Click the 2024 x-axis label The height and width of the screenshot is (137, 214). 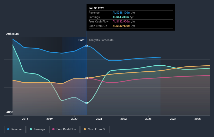point(173,119)
